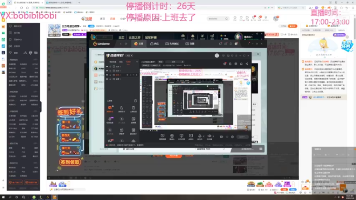Expand the chevron in WeGame bottom bar

pyautogui.click(x=224, y=149)
